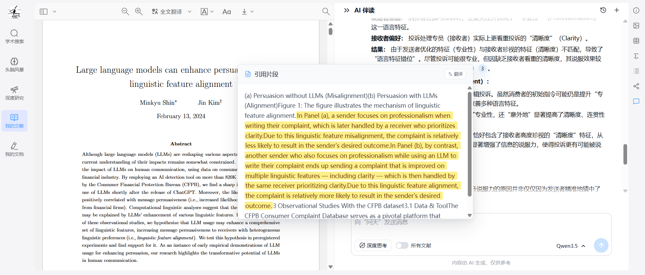The height and width of the screenshot is (275, 645).
Task: Open tables icon on right rail
Action: click(x=636, y=41)
